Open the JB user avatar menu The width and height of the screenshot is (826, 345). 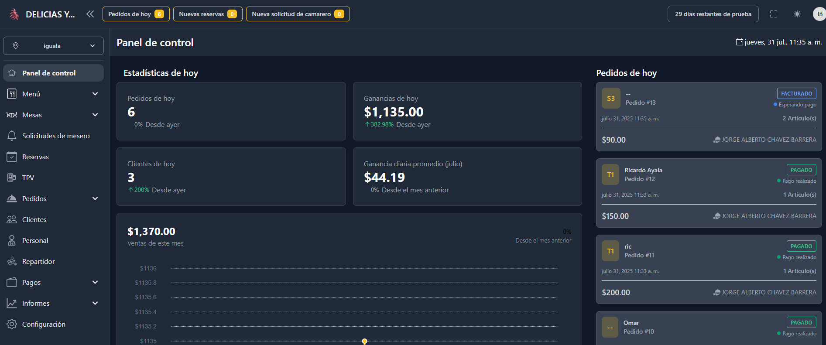819,14
